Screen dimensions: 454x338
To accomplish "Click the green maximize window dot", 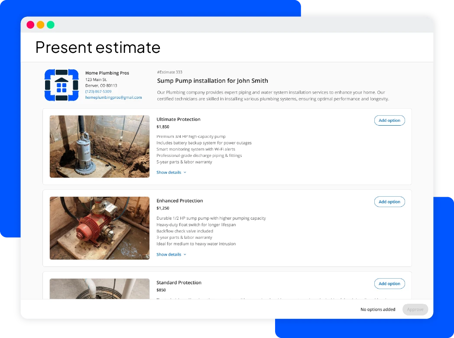I will (x=51, y=25).
